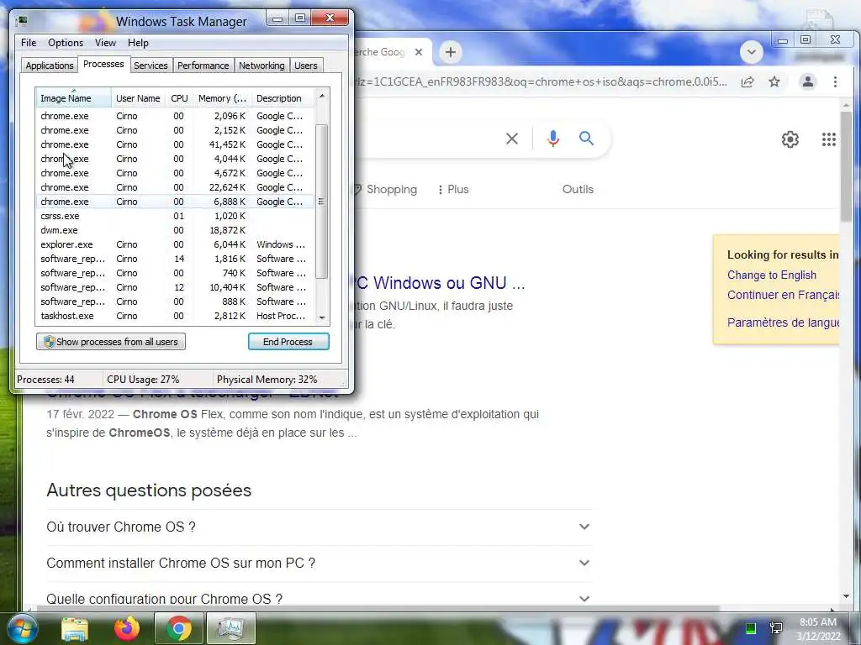Click Show processes from all users
Image resolution: width=861 pixels, height=645 pixels.
[x=111, y=342]
